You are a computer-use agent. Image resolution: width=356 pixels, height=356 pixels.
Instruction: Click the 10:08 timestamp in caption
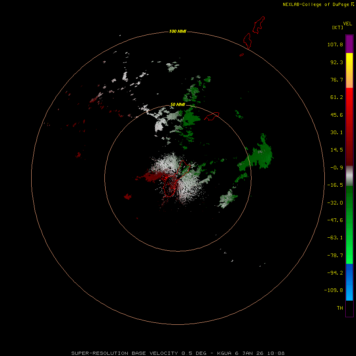pos(276,353)
